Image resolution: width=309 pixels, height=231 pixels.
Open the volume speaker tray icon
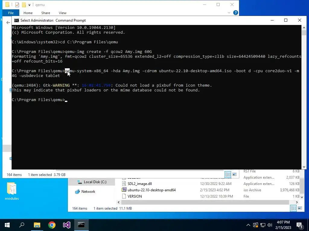(270, 225)
